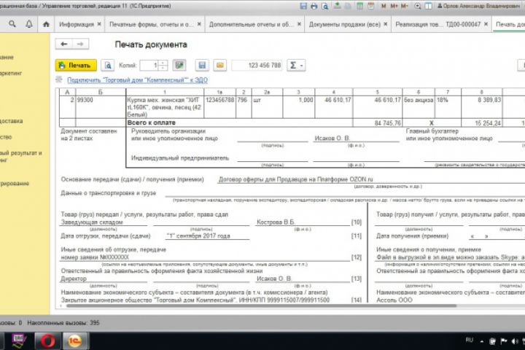Go to home page icon
This screenshot has width=525, height=350.
[46, 24]
